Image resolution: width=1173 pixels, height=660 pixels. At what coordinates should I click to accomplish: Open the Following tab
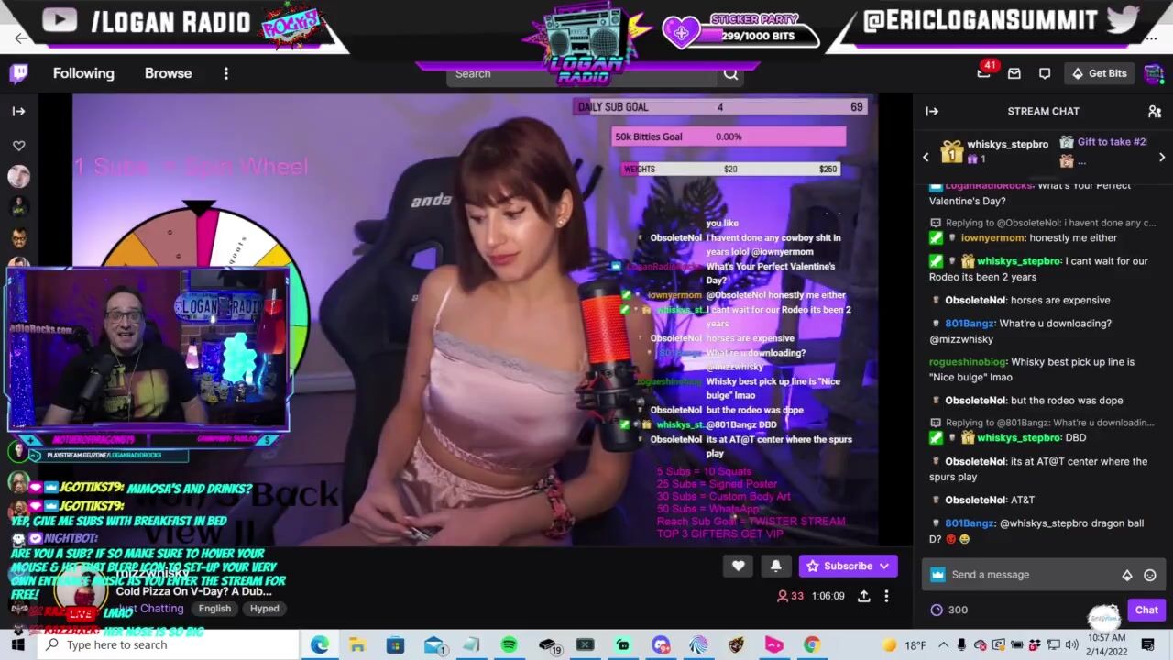click(x=83, y=73)
